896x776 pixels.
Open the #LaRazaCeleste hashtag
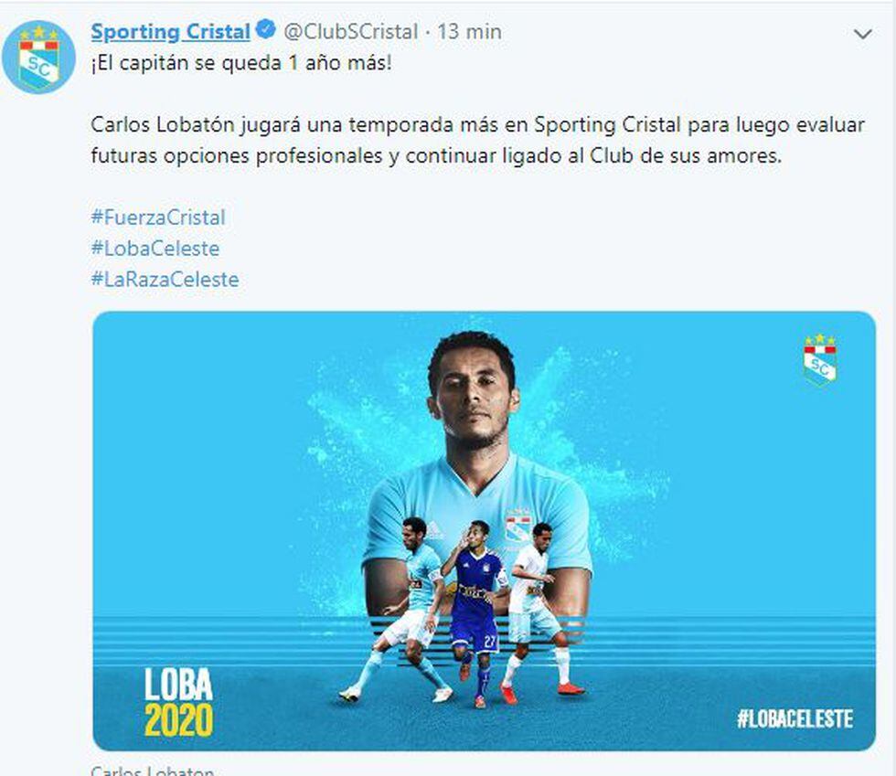(165, 279)
